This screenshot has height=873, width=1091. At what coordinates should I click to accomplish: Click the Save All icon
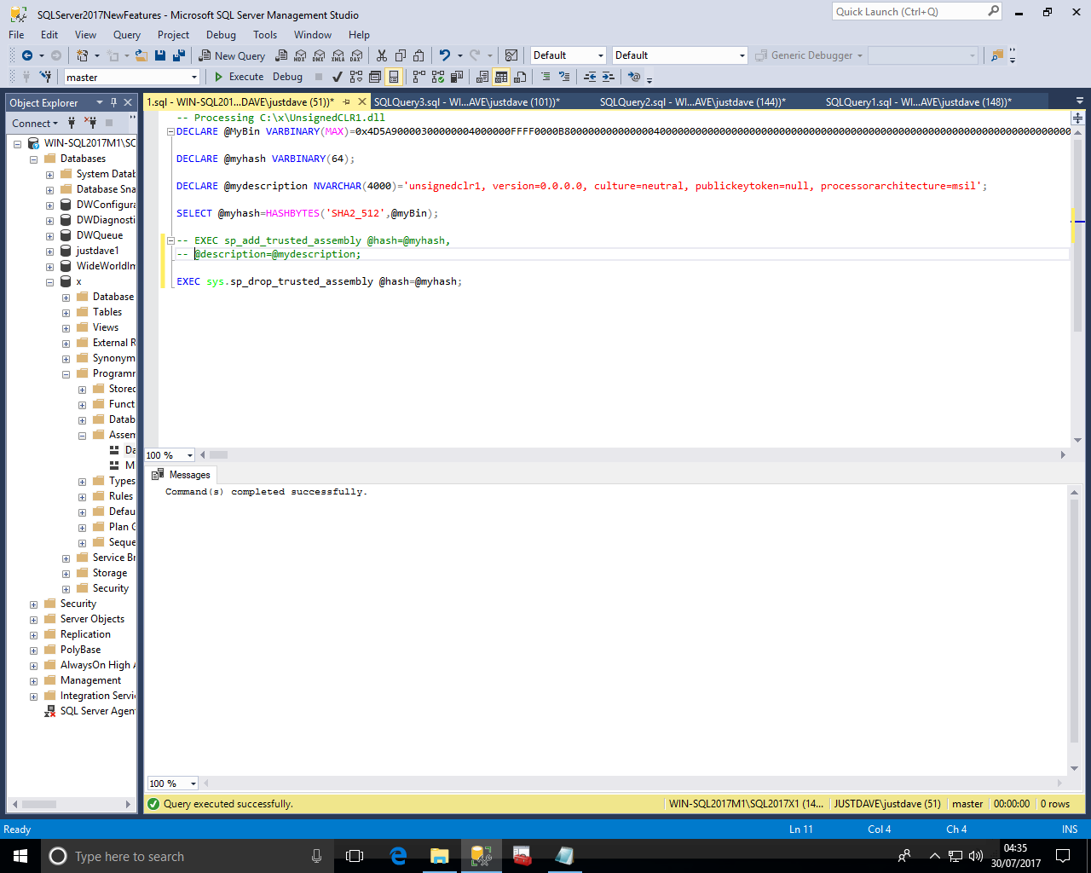[x=179, y=55]
